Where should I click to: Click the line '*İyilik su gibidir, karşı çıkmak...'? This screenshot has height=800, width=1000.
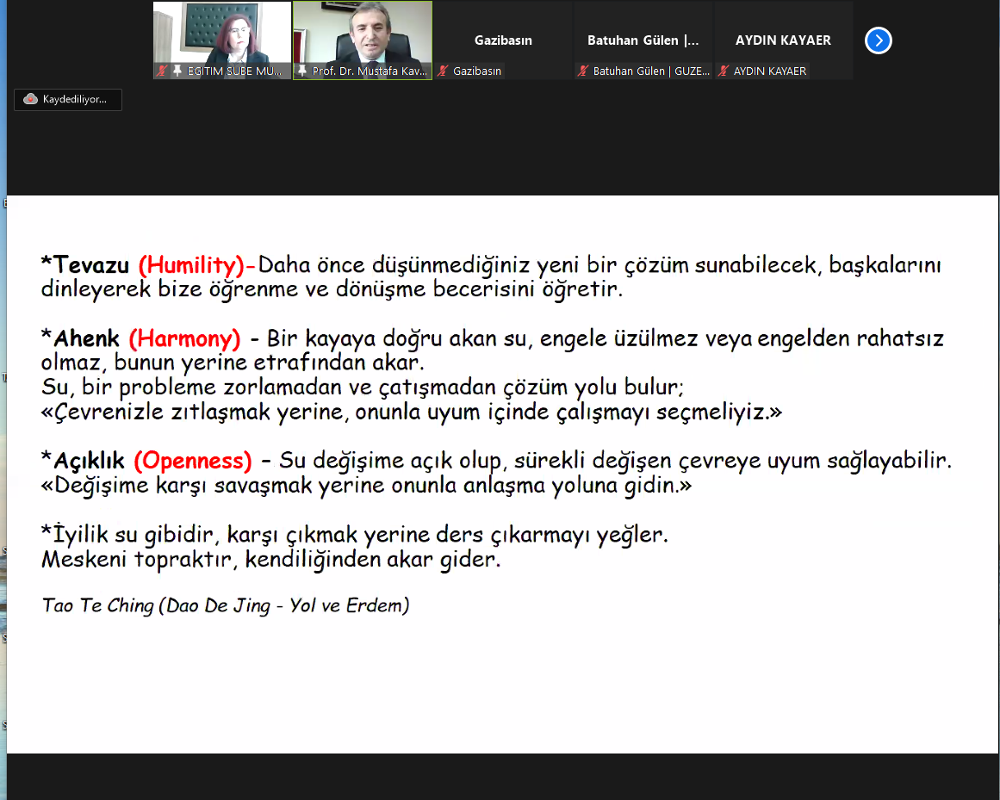(355, 534)
